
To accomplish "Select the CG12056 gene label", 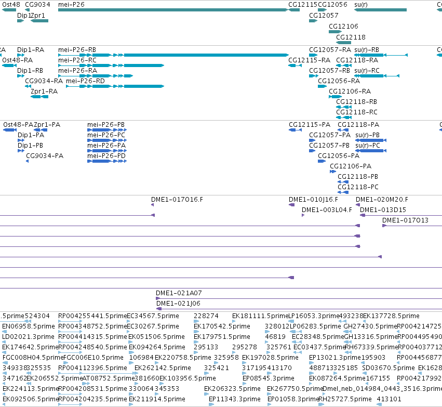I will pyautogui.click(x=332, y=5).
